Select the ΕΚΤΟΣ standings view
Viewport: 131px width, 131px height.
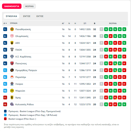click(40, 16)
